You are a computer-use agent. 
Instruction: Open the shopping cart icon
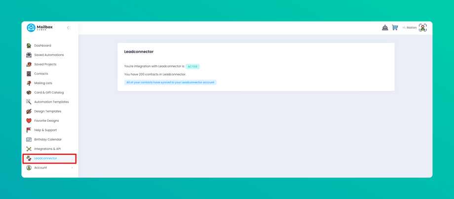[x=395, y=28]
